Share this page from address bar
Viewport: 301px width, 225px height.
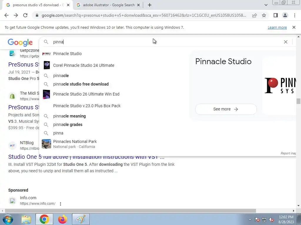point(255,15)
